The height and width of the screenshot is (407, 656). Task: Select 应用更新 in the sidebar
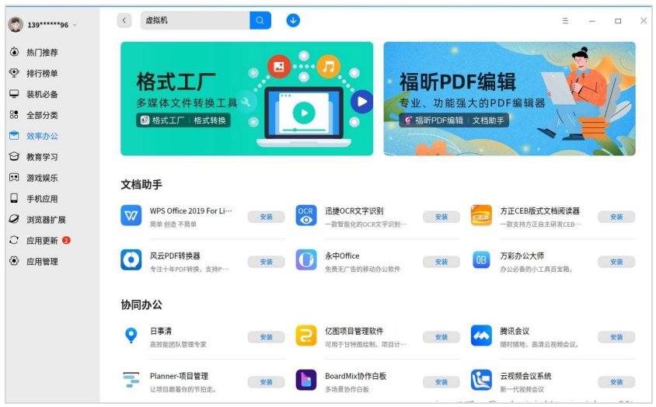click(42, 241)
